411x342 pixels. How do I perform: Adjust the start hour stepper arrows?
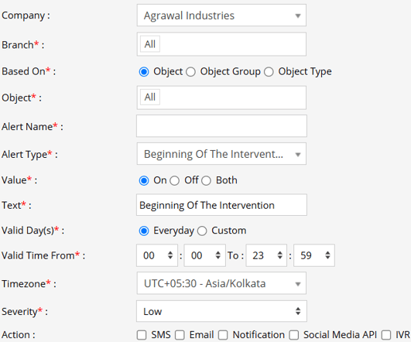(x=170, y=255)
